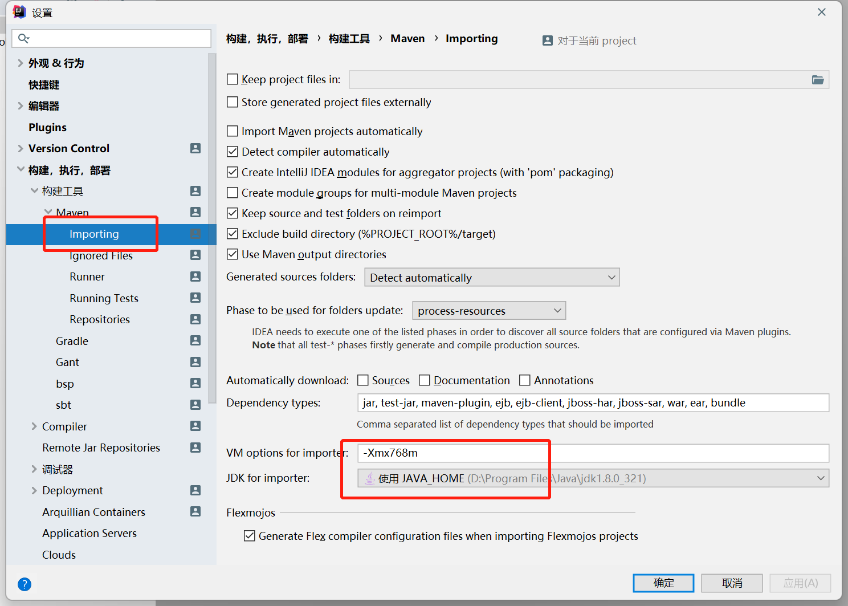Screen dimensions: 848x606
Task: Click Dependency types text field
Action: click(593, 402)
